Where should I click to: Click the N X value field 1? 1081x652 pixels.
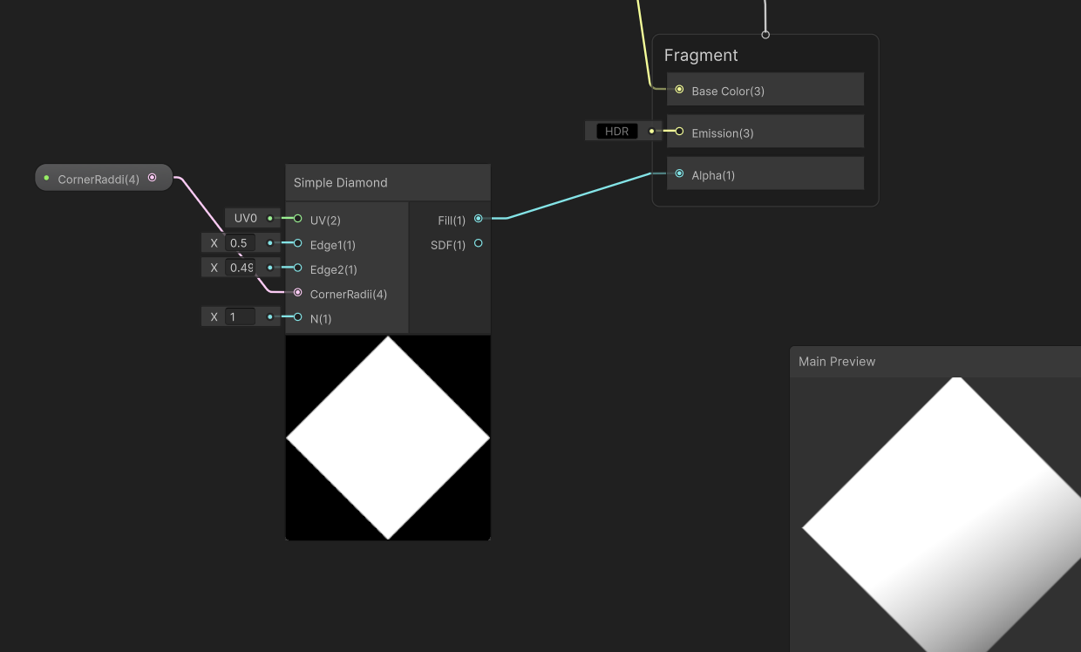coord(240,317)
